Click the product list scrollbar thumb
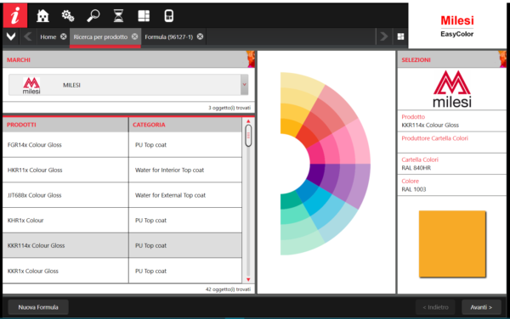 pos(248,136)
